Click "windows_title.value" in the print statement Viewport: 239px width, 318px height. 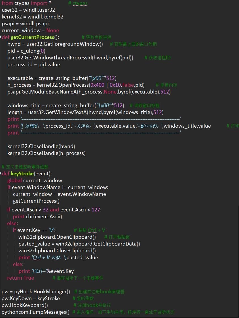[x=187, y=126]
